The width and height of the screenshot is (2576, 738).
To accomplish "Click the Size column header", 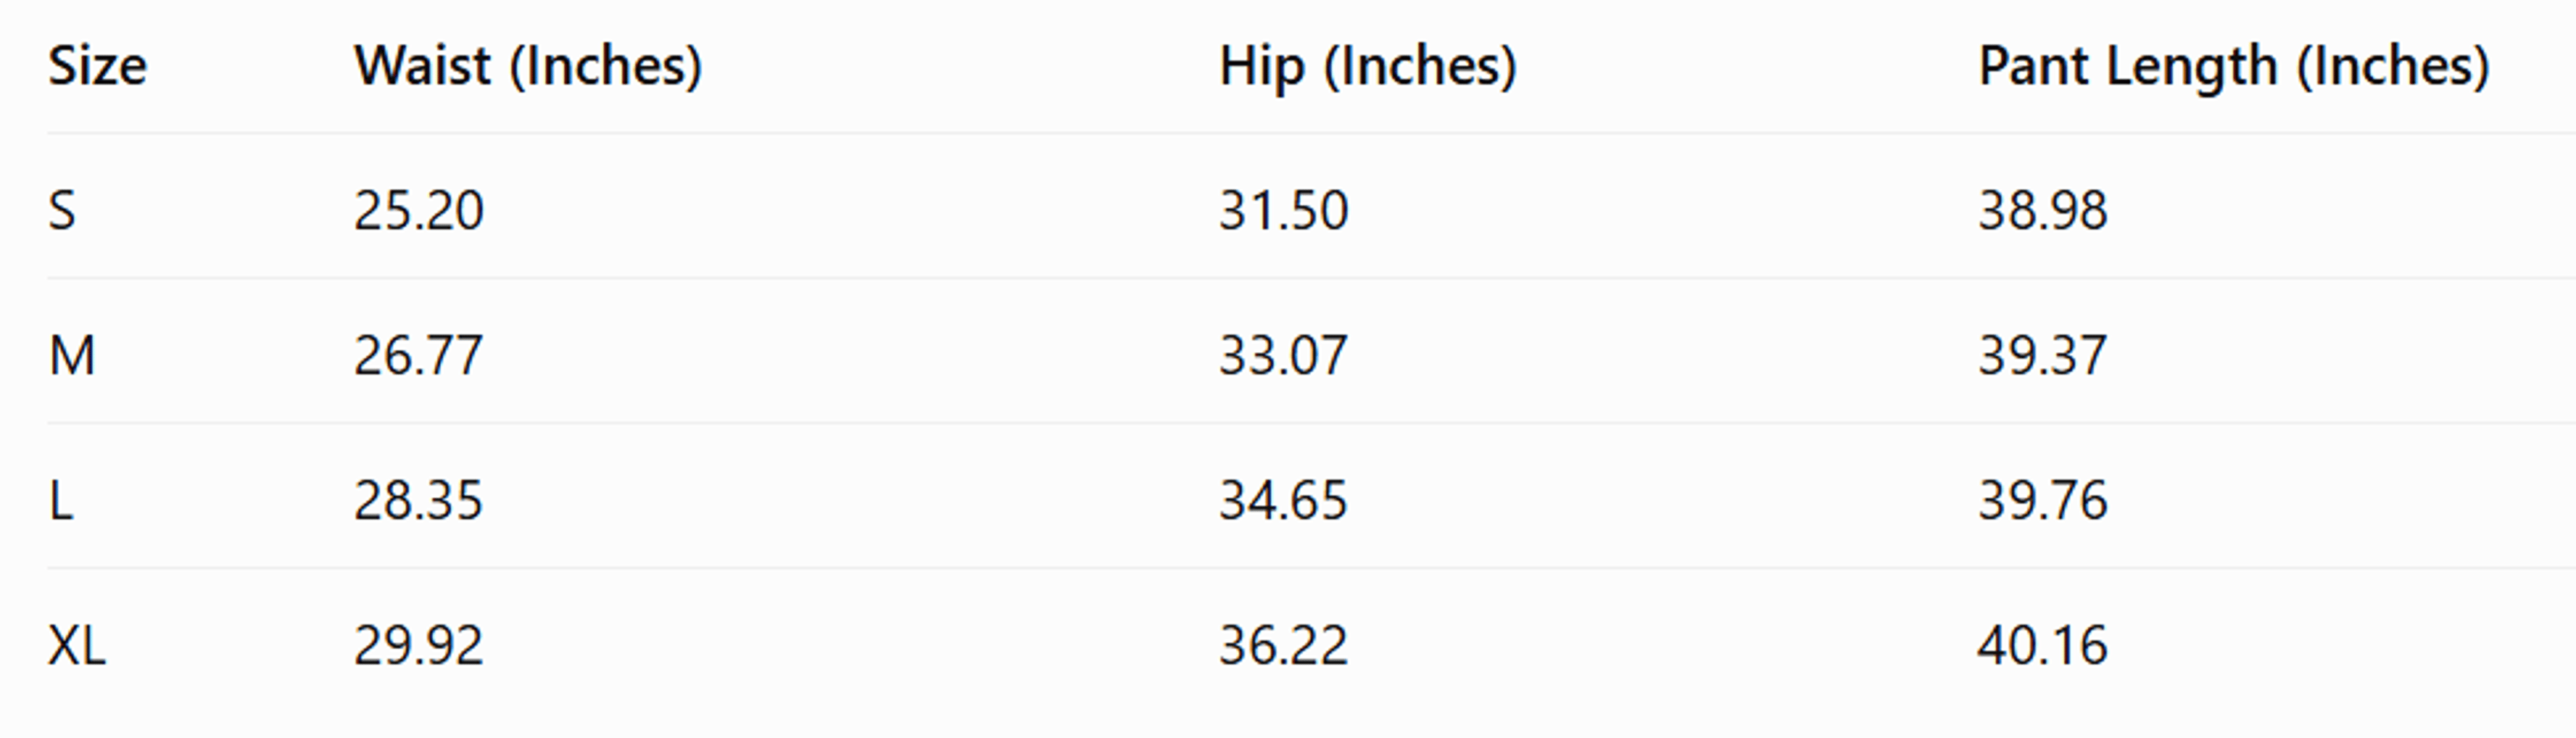I will pos(97,66).
